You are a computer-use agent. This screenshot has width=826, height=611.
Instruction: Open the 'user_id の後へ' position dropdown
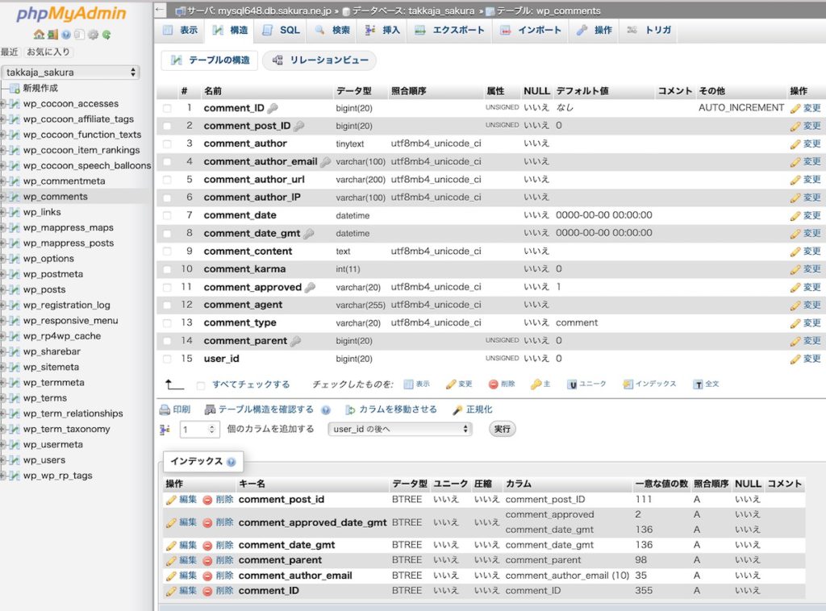point(400,429)
